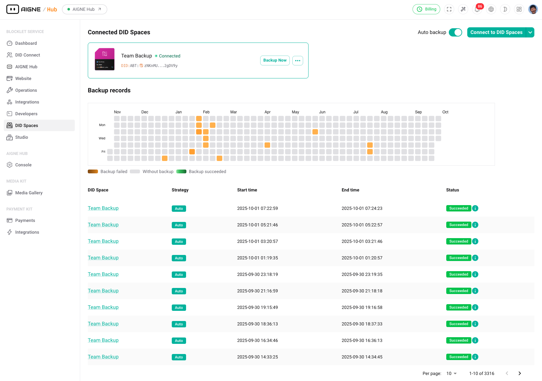The height and width of the screenshot is (381, 542).
Task: Open the magic wand assistant icon
Action: point(463,9)
